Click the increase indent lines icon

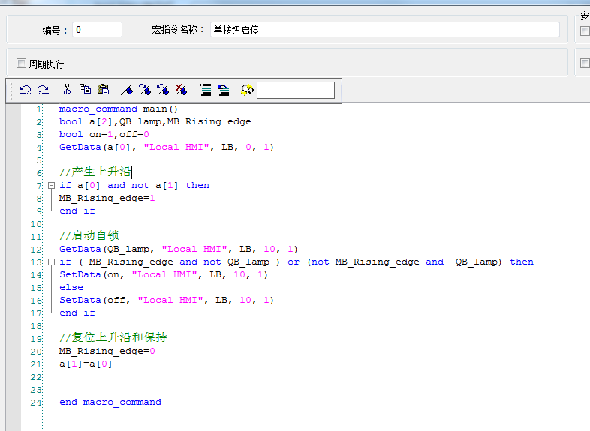coord(206,90)
